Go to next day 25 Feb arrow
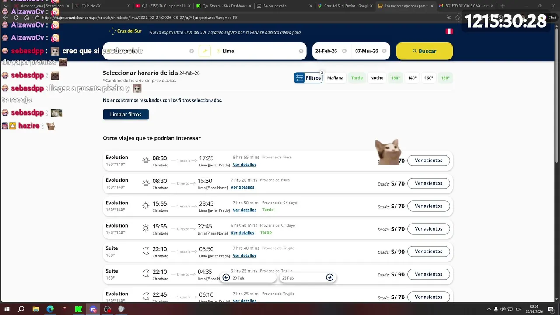560x315 pixels. coord(330,277)
